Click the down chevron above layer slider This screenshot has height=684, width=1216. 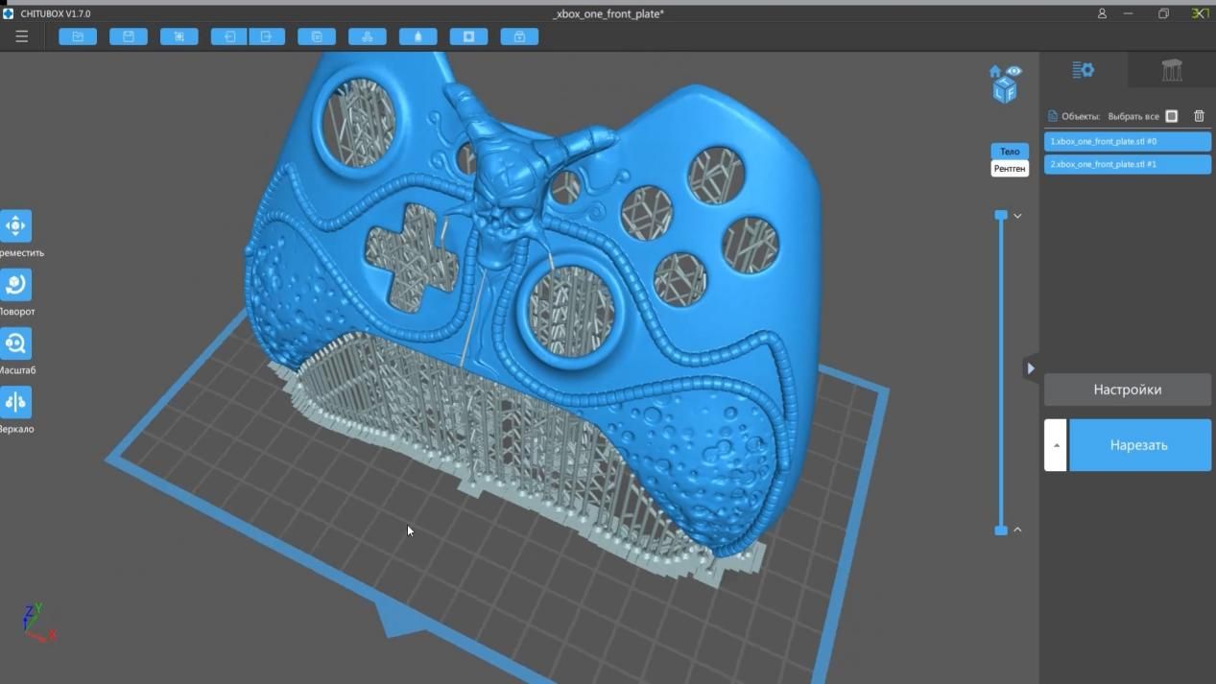tap(1017, 216)
